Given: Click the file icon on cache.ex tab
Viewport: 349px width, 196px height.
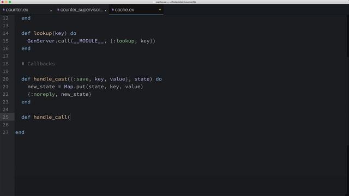Looking at the screenshot, I should click(x=113, y=10).
